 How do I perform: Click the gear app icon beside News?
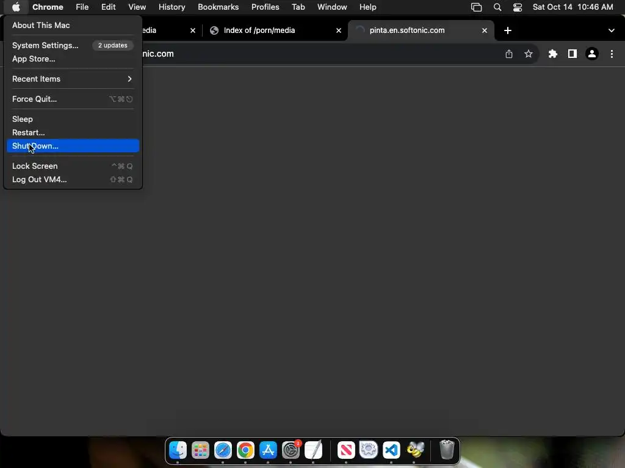coord(369,450)
